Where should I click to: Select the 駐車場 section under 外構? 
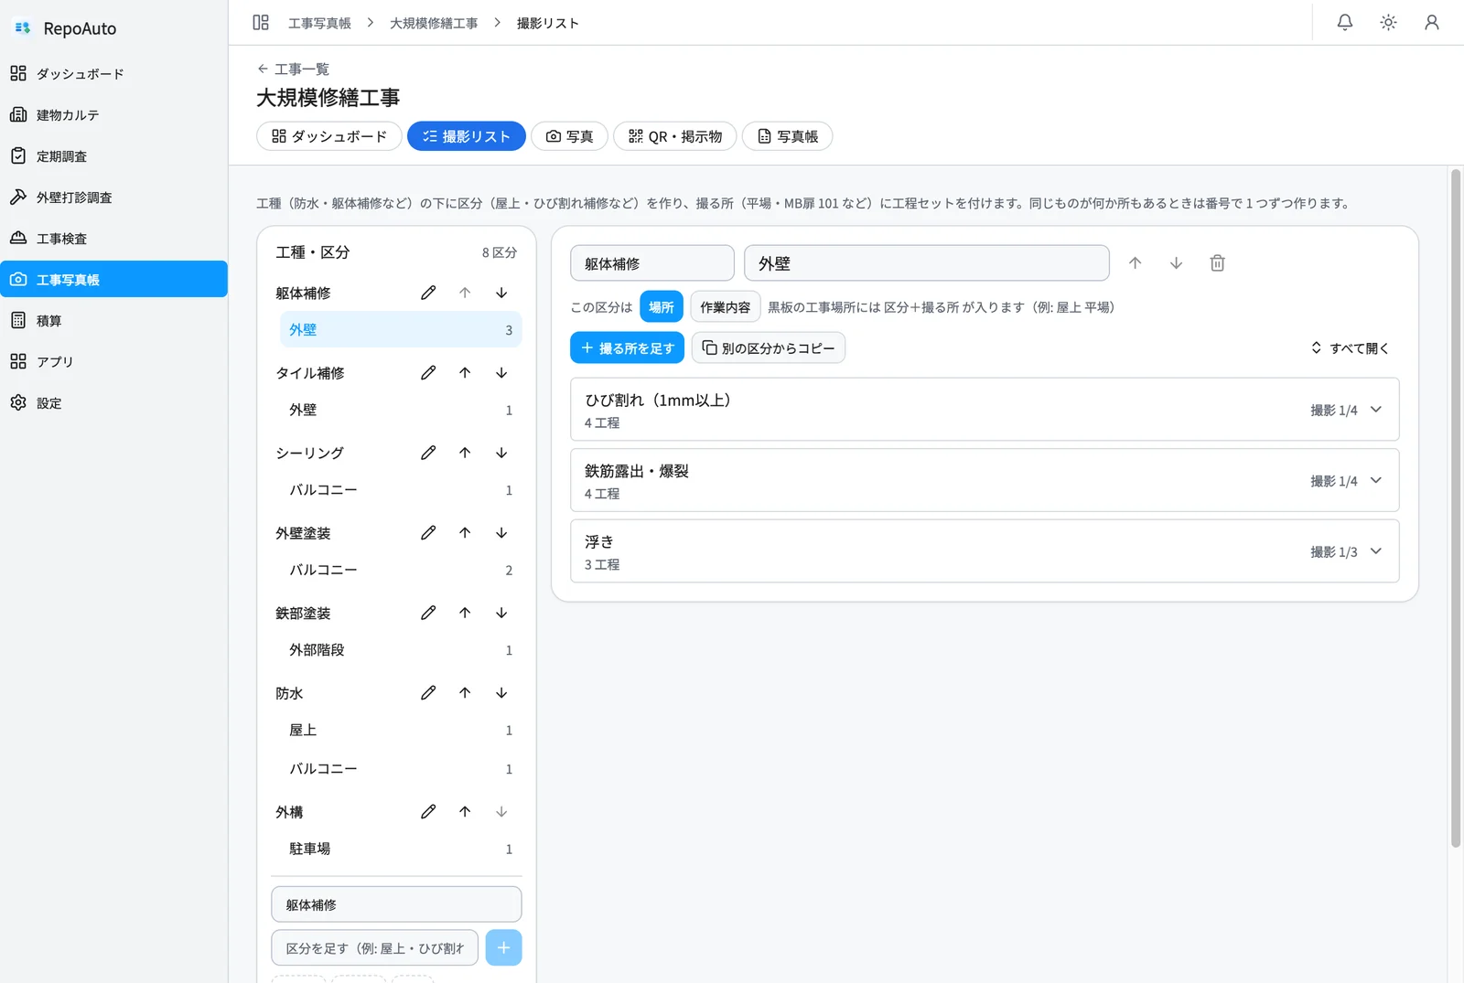click(401, 849)
